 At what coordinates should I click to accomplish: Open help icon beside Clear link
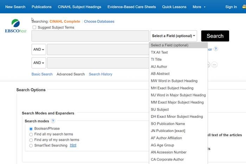[216, 49]
